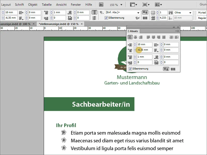207x155 pixels.
Task: Increase the left indent value using the stepper
Action: pos(135,43)
